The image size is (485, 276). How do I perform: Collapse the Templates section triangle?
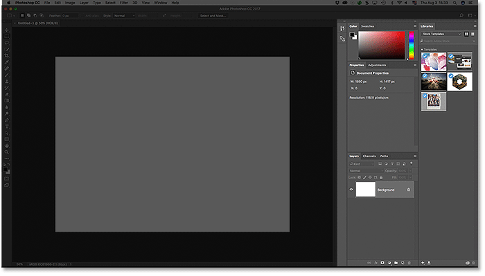422,49
